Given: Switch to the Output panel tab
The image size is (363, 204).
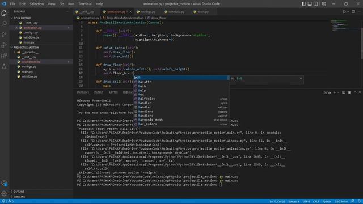Looking at the screenshot, I should pyautogui.click(x=99, y=92).
